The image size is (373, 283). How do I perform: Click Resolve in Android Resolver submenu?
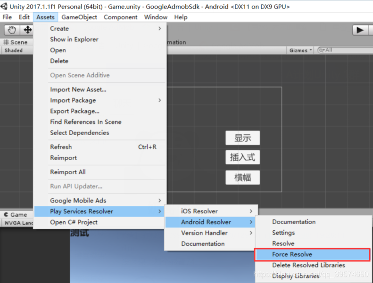click(x=313, y=243)
